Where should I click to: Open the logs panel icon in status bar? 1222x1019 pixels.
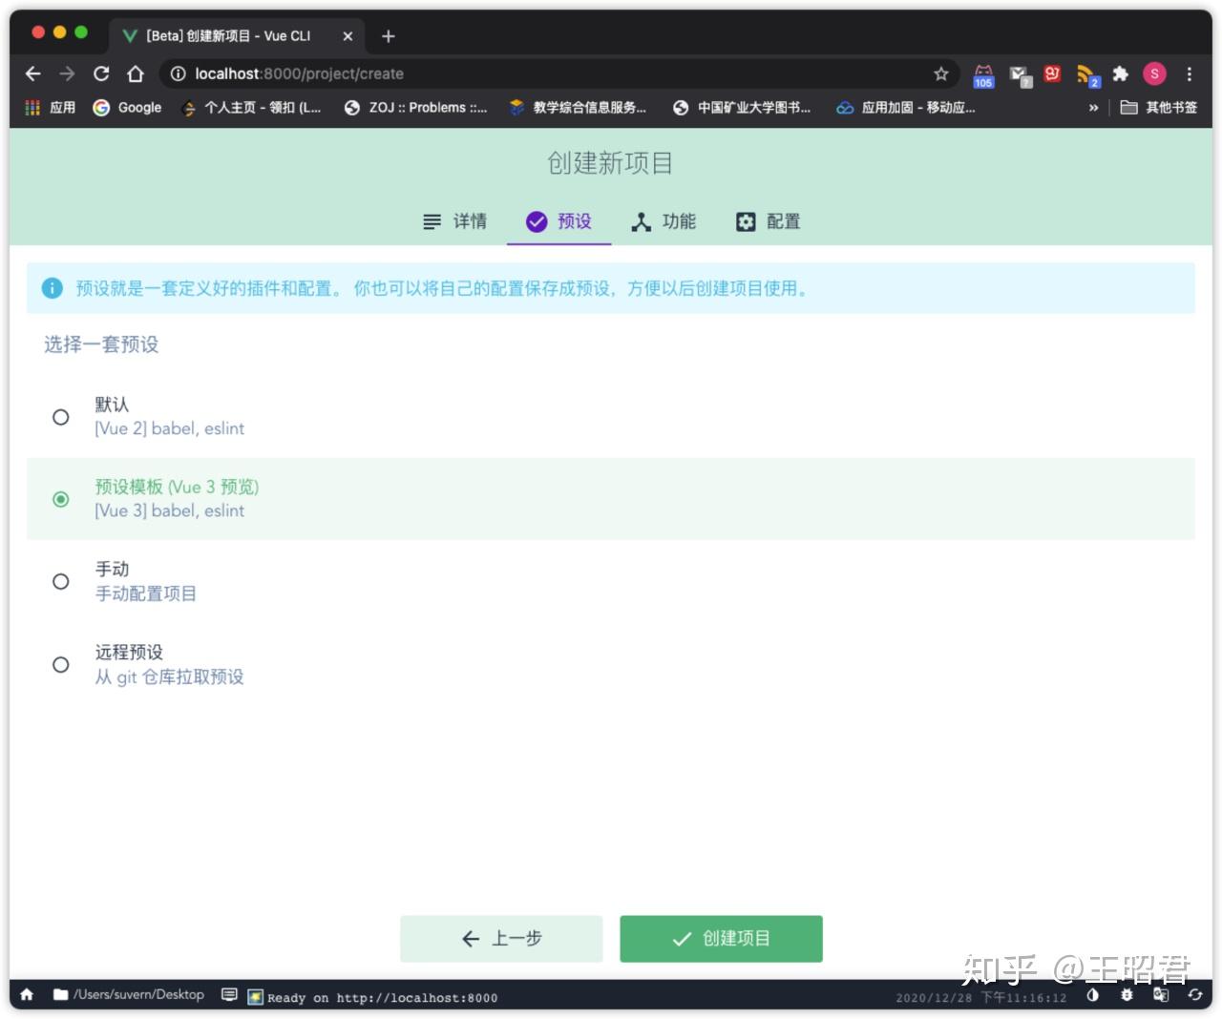[x=228, y=995]
